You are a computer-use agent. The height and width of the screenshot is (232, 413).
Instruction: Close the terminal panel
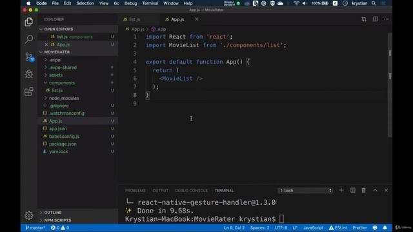(x=386, y=190)
